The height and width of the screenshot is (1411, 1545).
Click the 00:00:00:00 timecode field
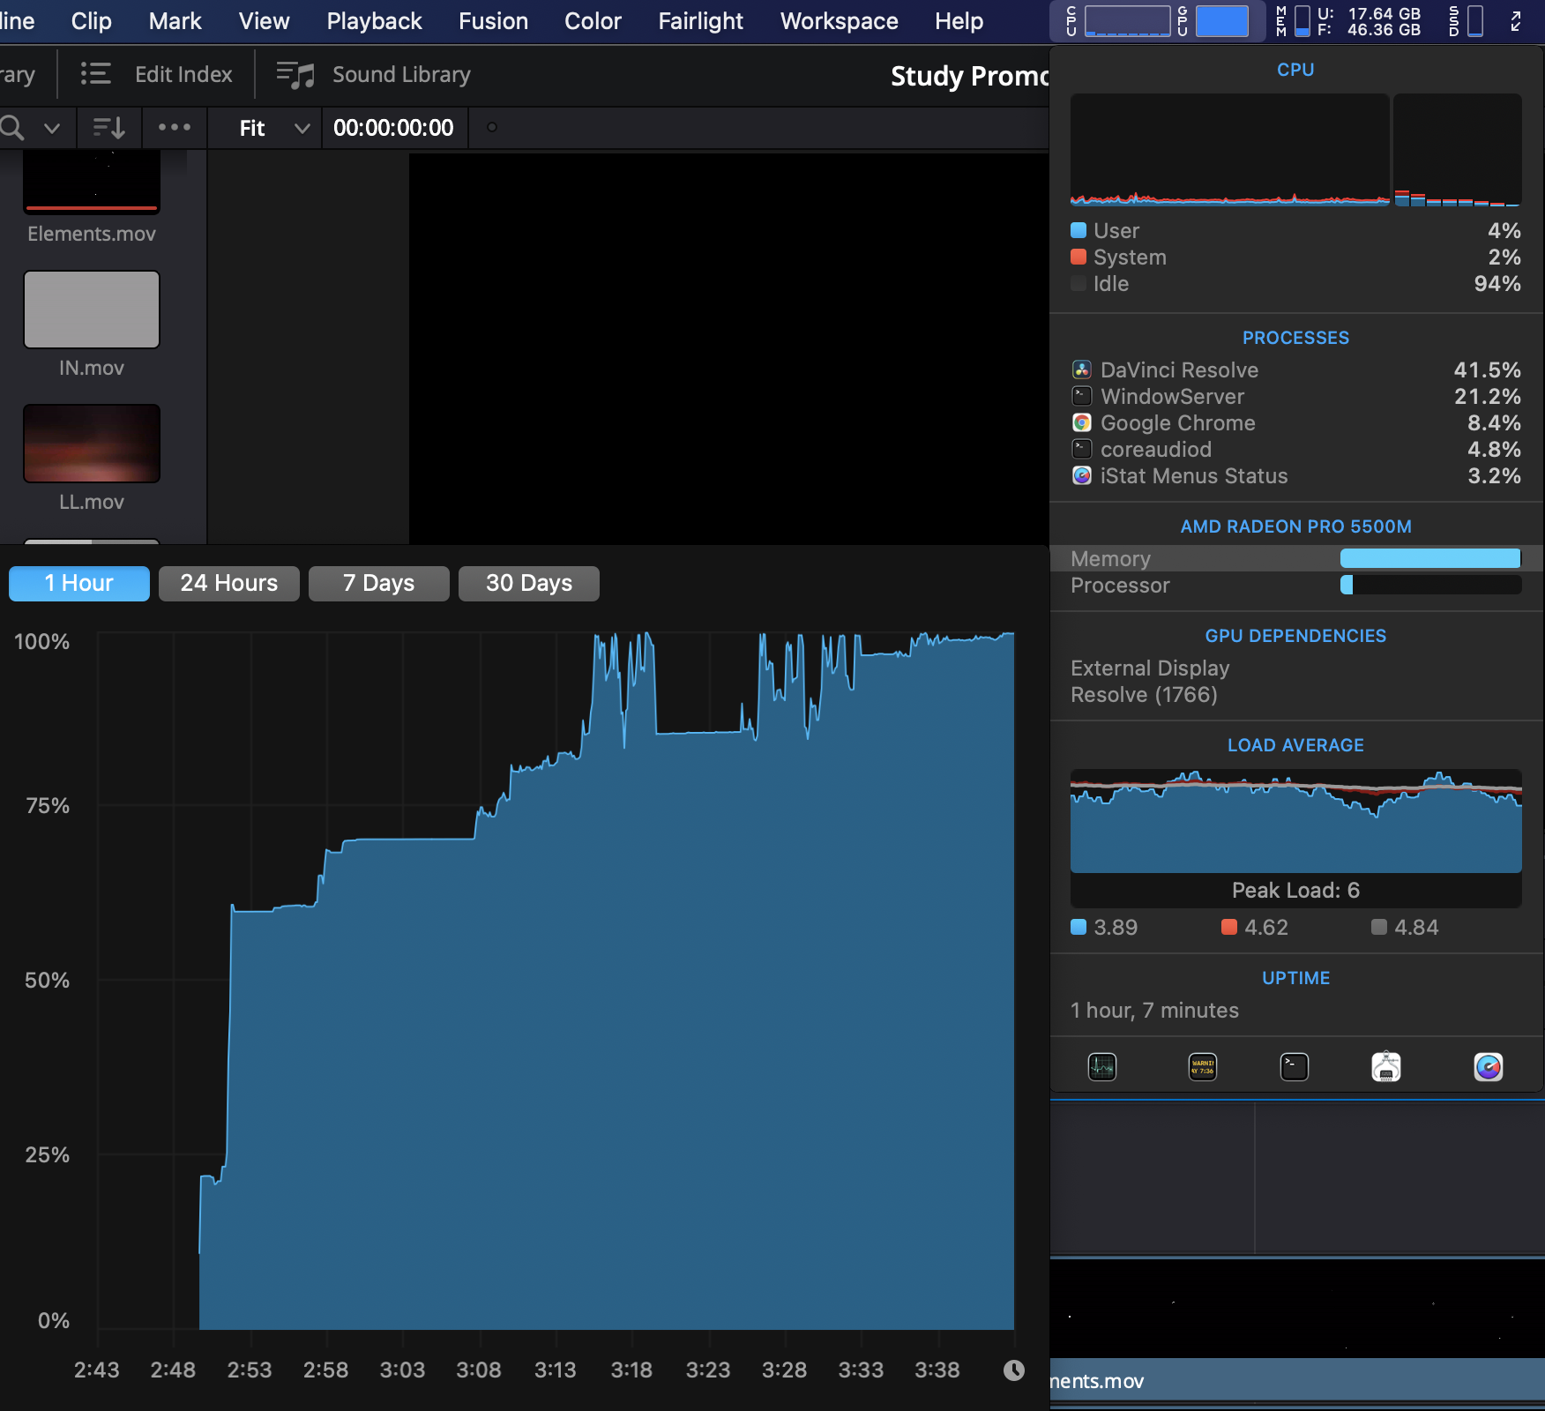(x=393, y=128)
